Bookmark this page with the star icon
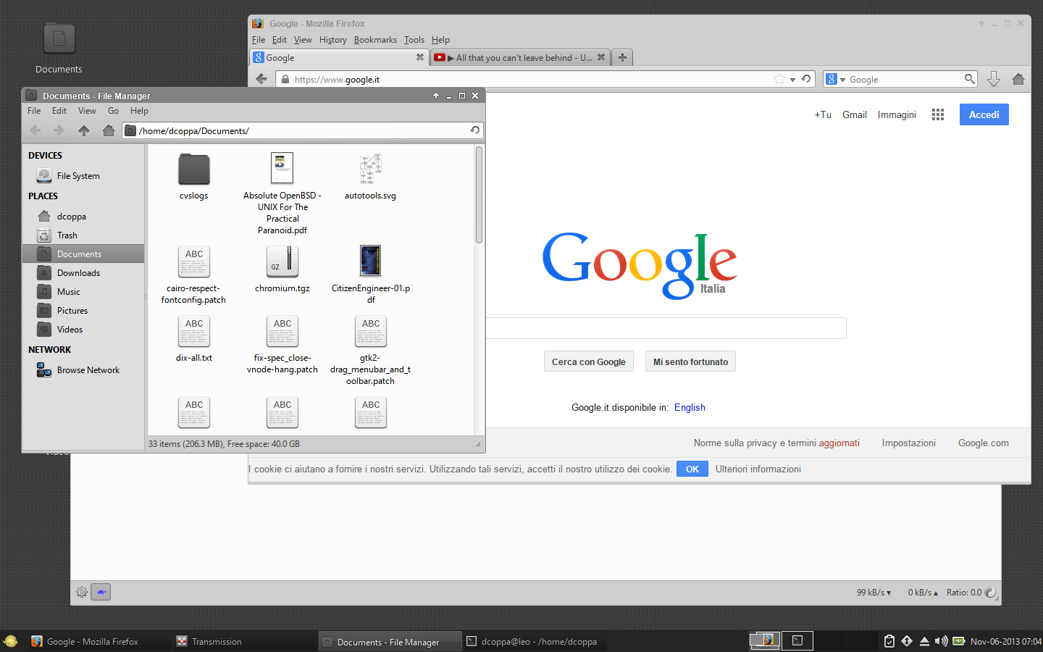1043x652 pixels. pos(779,79)
